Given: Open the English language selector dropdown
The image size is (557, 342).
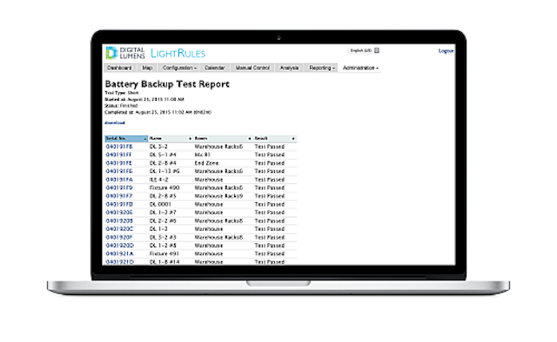Looking at the screenshot, I should pyautogui.click(x=365, y=50).
